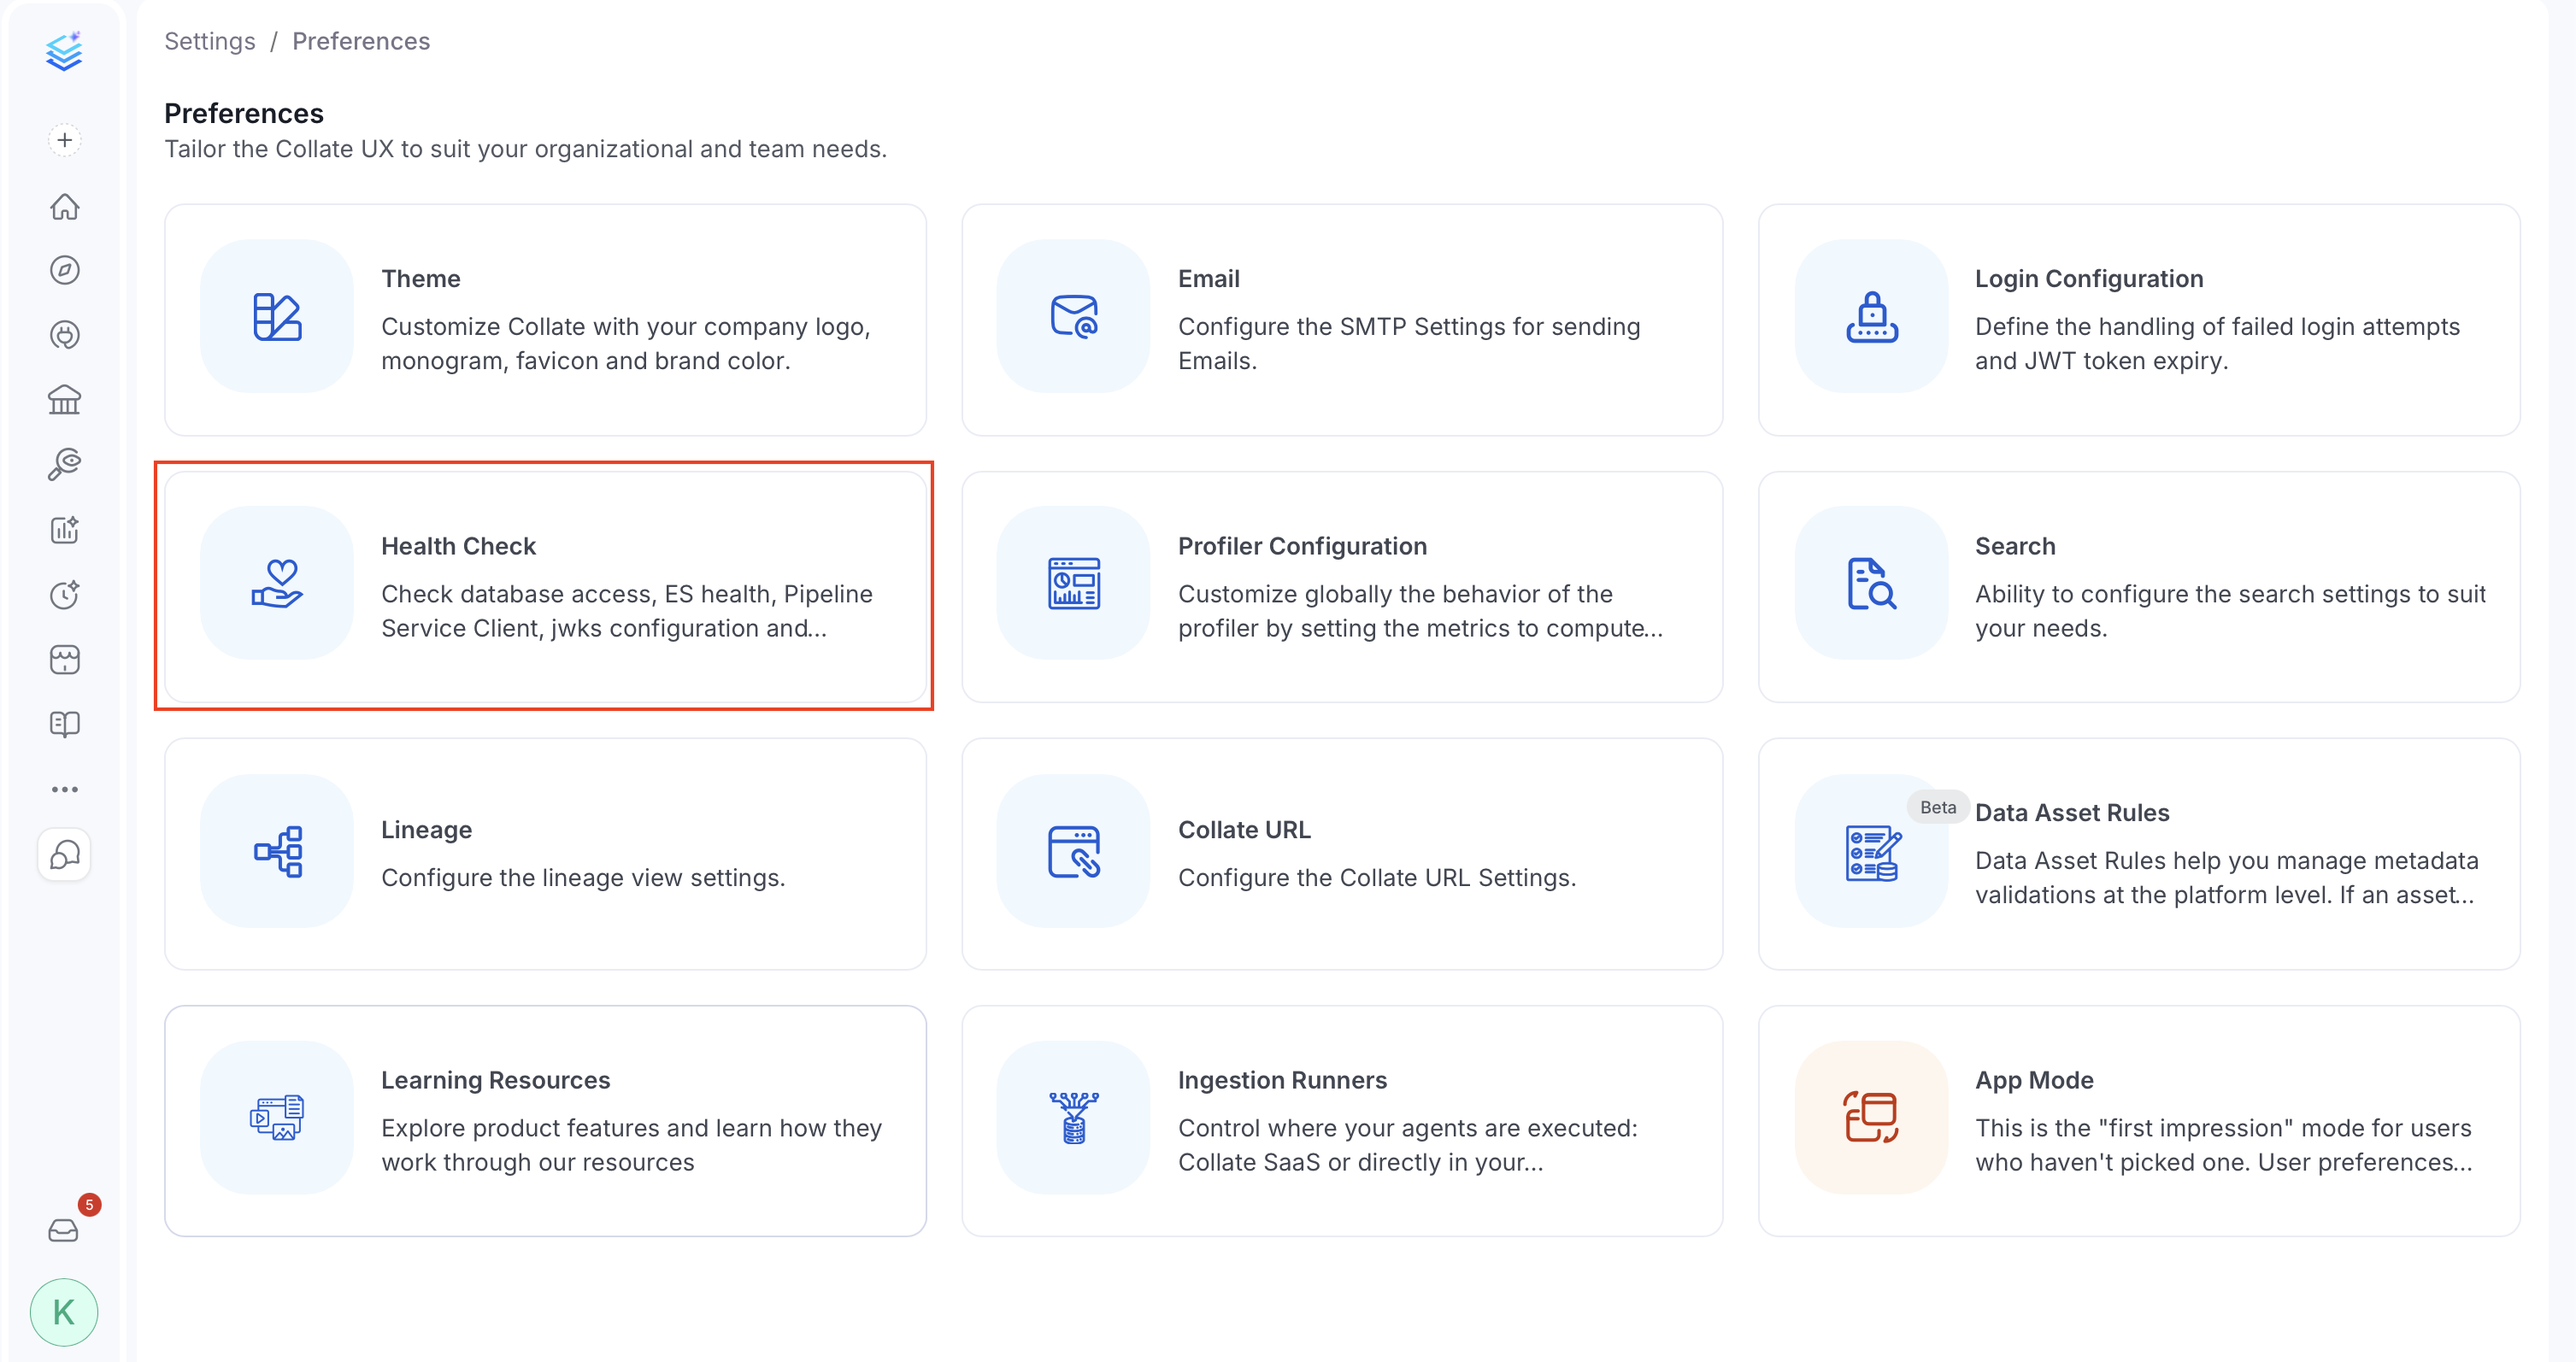The height and width of the screenshot is (1362, 2576).
Task: Open the Theme settings title
Action: [421, 278]
